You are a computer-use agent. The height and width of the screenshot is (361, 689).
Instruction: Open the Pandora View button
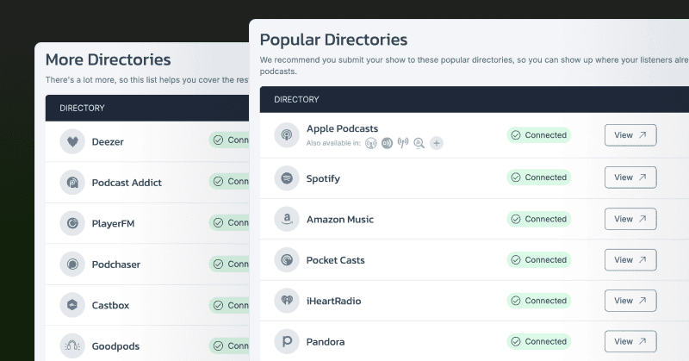[630, 342]
